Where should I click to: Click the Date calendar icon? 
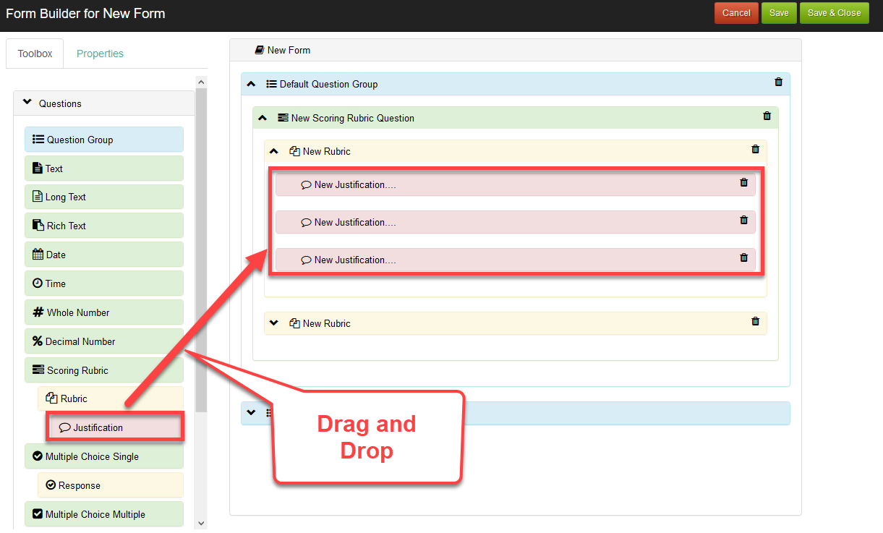click(38, 255)
